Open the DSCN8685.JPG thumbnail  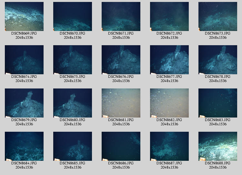coord(73,146)
